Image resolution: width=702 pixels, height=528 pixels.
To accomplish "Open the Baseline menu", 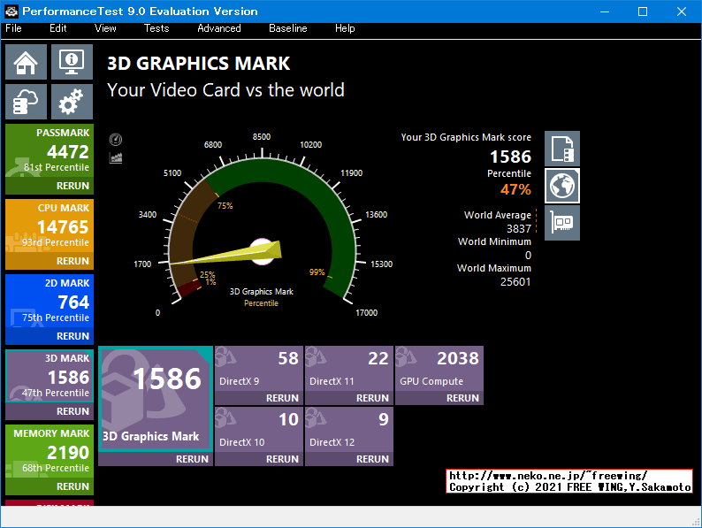I will (287, 28).
